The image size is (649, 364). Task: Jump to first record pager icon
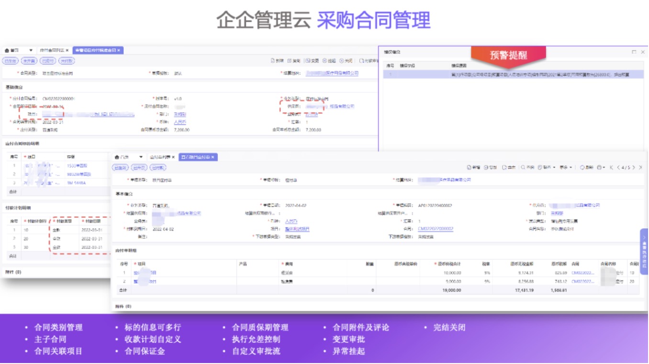pos(611,168)
